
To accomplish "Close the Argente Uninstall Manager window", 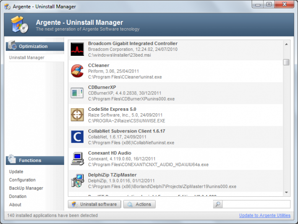I will click(x=284, y=5).
